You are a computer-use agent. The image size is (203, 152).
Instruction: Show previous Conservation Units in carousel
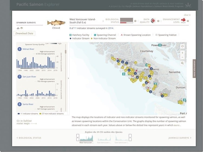point(78,137)
